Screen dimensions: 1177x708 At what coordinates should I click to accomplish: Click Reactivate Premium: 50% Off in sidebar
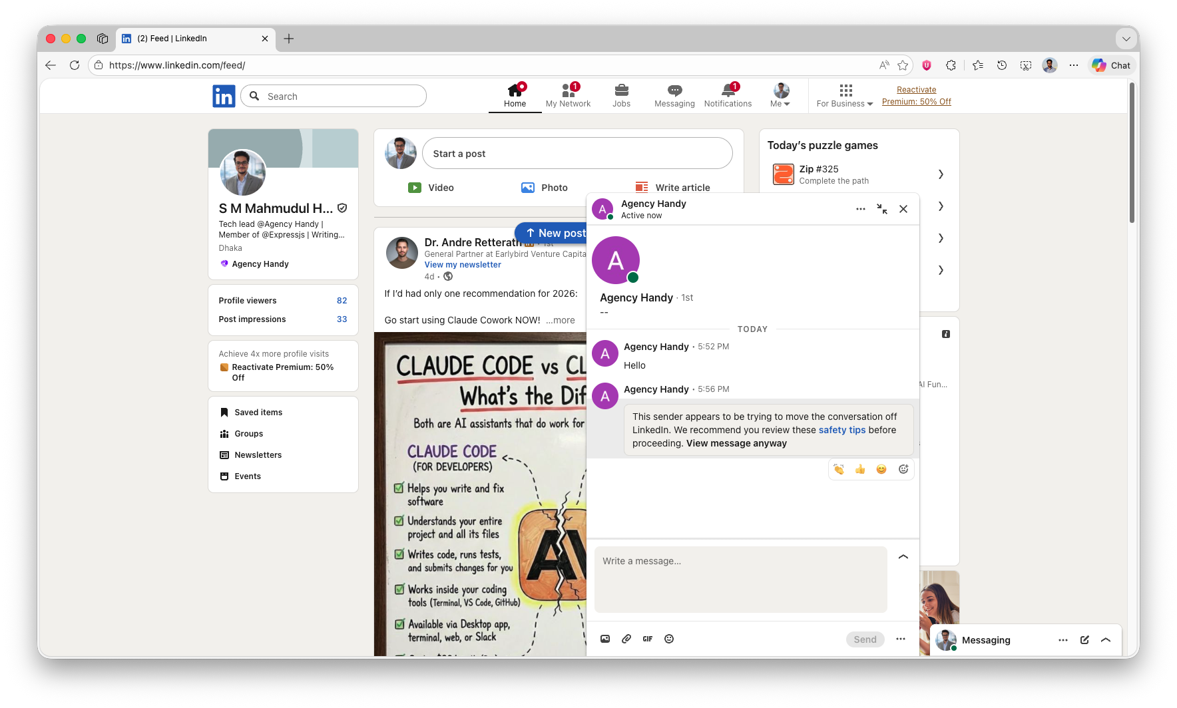click(x=283, y=373)
